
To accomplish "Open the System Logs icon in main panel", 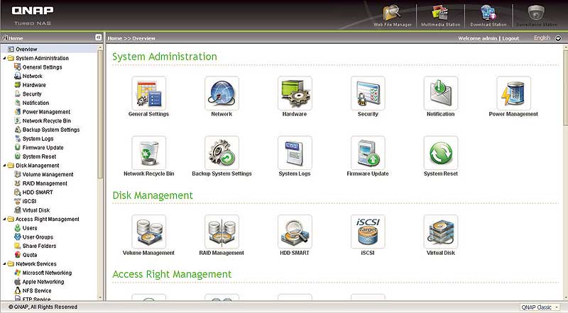I will coord(295,153).
